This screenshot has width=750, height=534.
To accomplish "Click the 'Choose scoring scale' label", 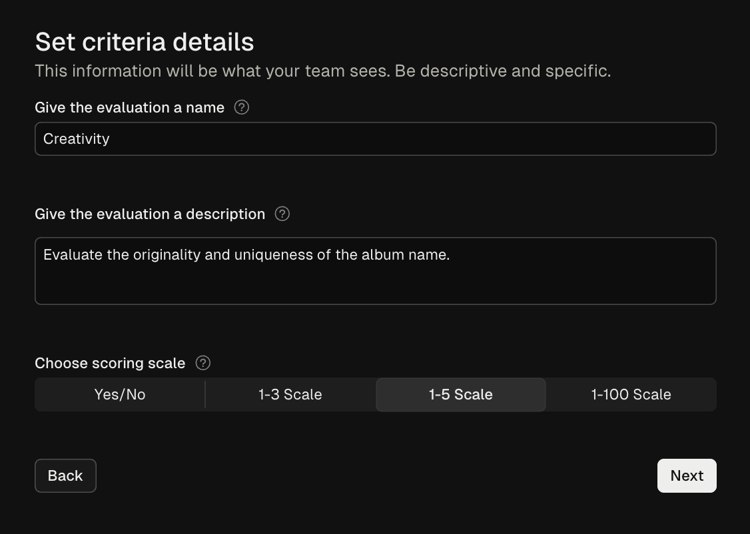I will click(110, 363).
